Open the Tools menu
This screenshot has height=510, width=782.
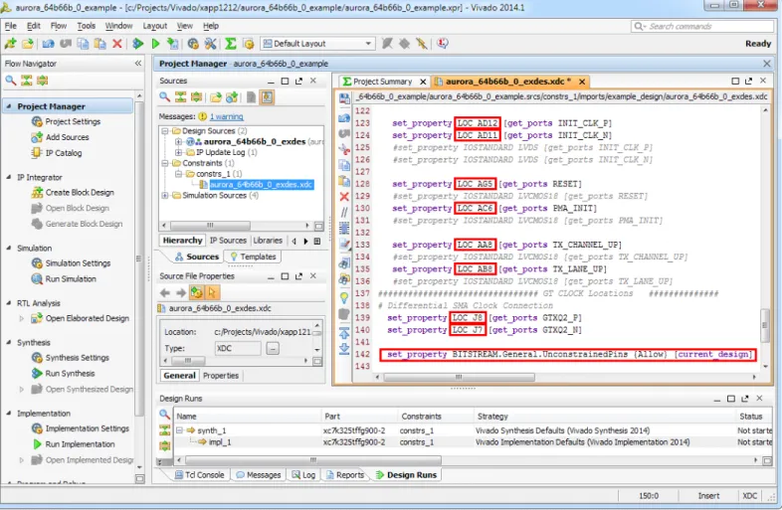(x=86, y=26)
